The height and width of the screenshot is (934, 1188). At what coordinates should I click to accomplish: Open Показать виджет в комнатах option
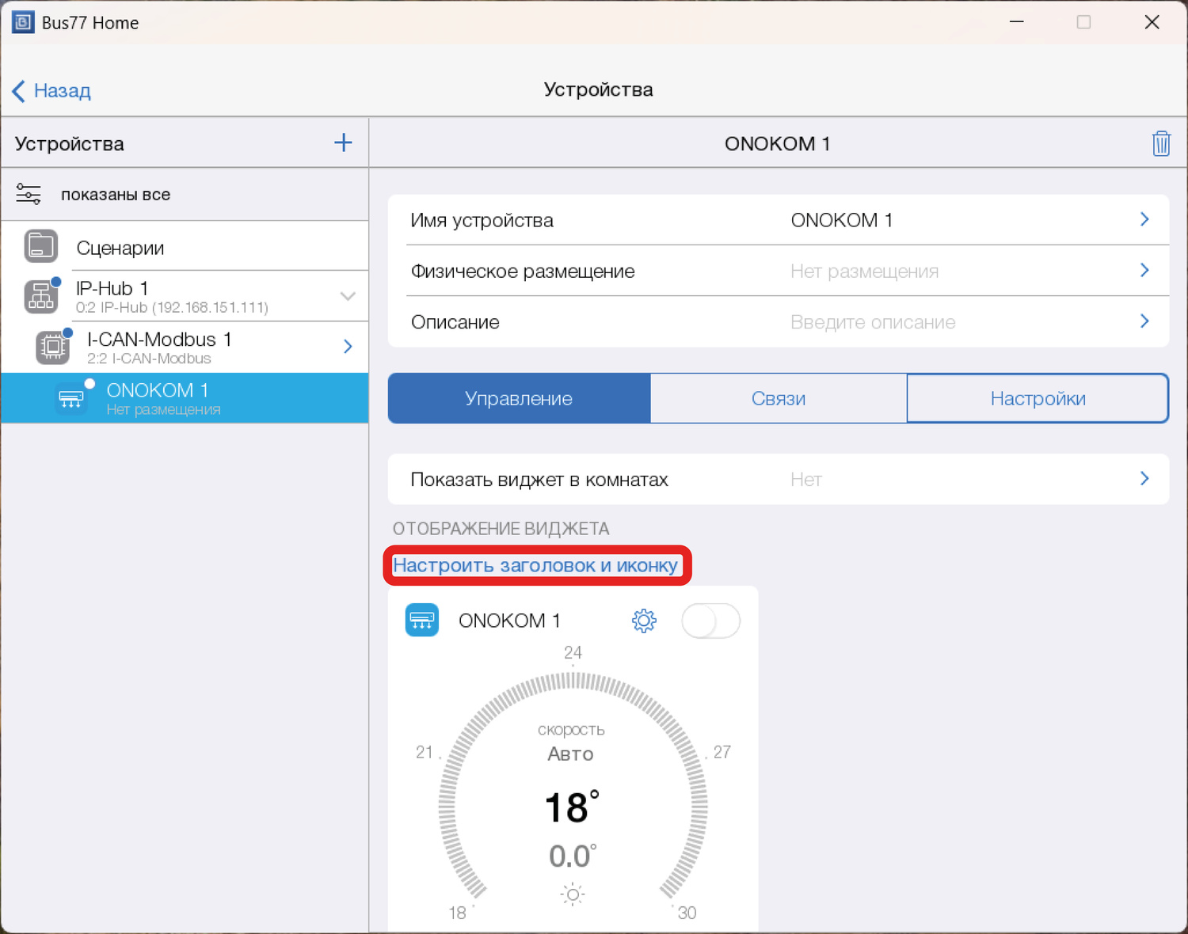[x=778, y=479]
